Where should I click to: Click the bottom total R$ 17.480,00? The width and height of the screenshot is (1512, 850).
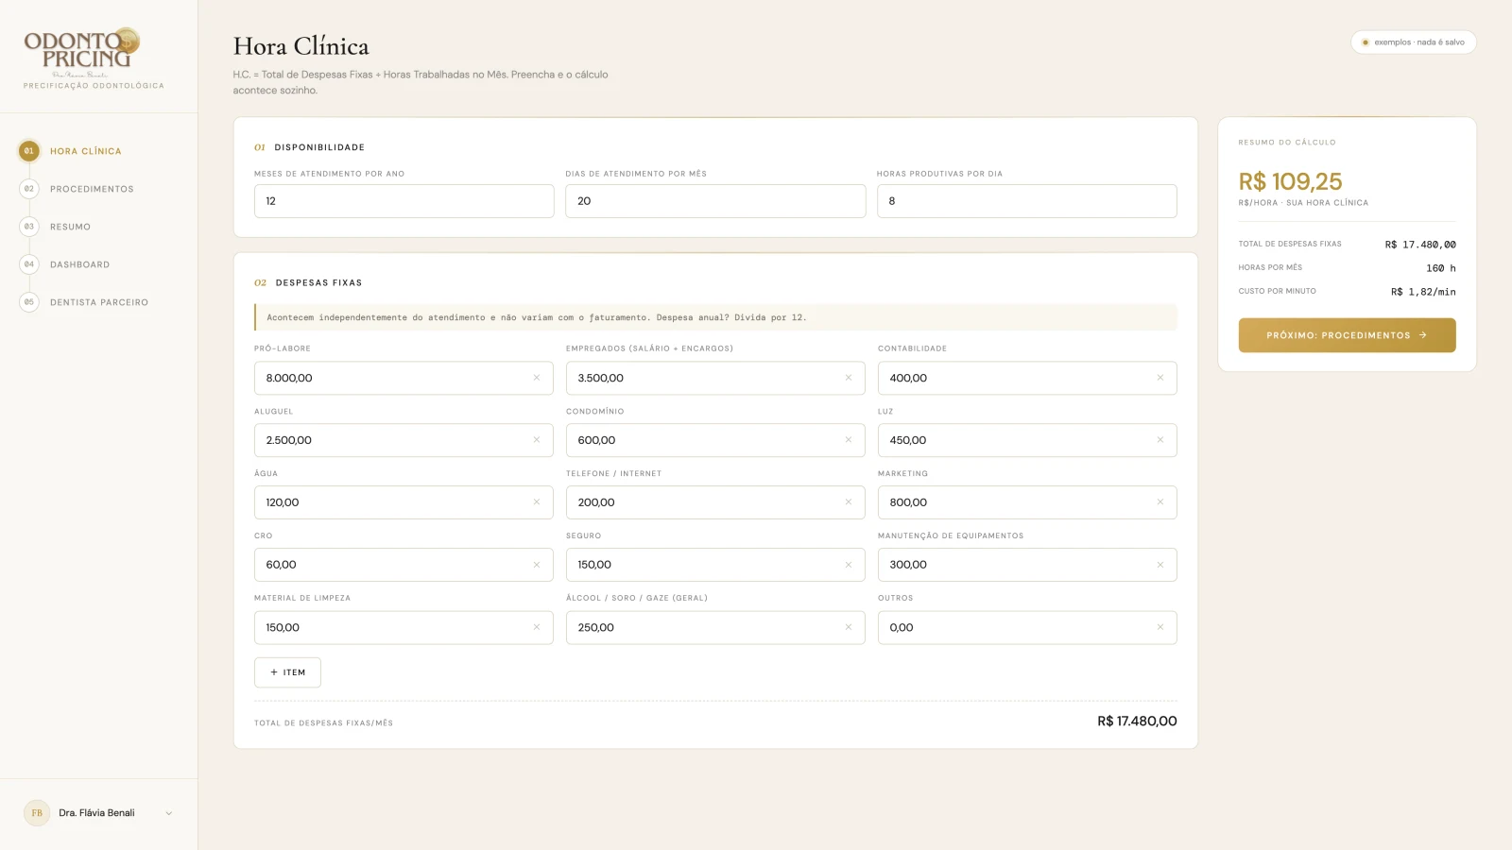(1137, 722)
